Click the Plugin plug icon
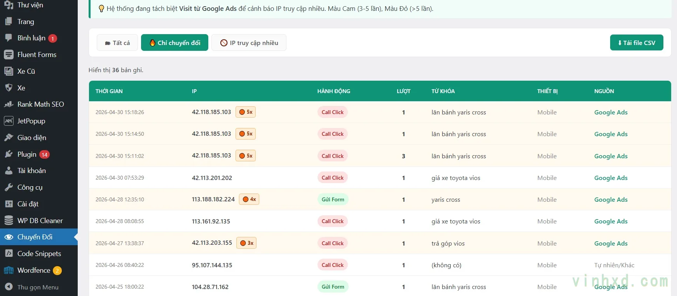Viewport: 677px width, 296px height. point(9,154)
